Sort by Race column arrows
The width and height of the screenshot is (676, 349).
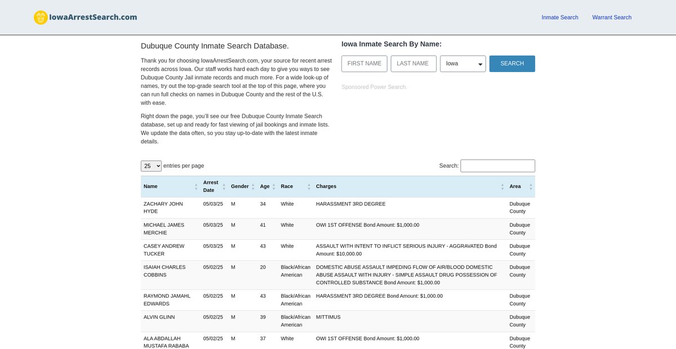point(309,186)
